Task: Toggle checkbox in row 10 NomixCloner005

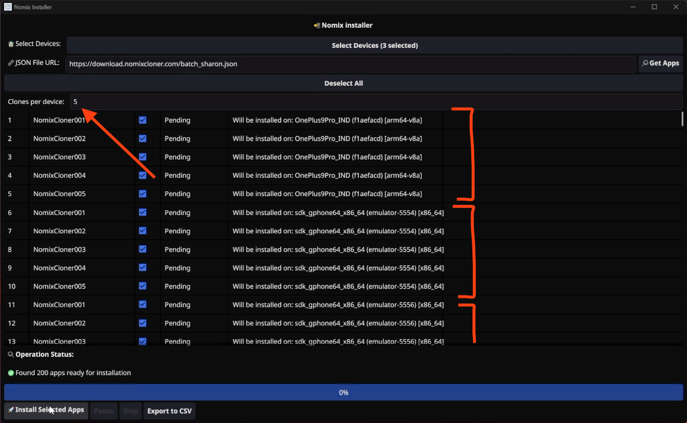Action: pyautogui.click(x=143, y=286)
